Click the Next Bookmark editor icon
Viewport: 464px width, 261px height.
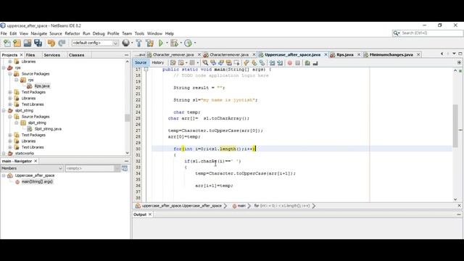254,63
